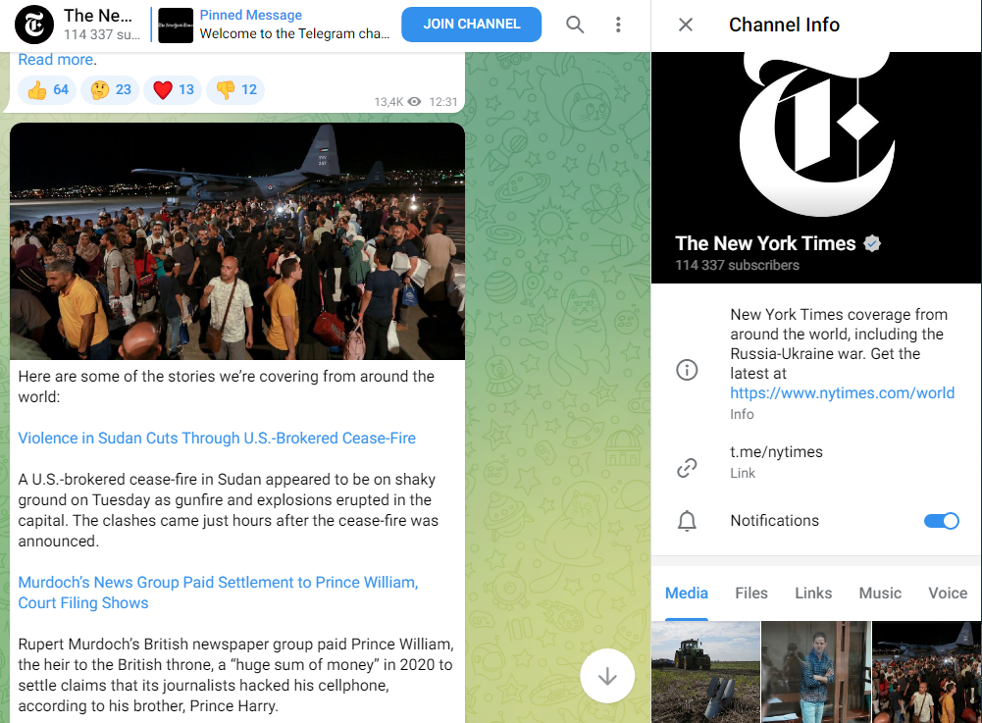The width and height of the screenshot is (982, 723).
Task: Switch to the Files tab
Action: 750,594
